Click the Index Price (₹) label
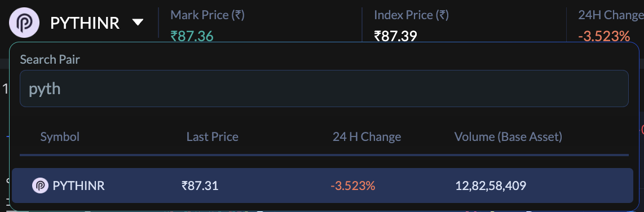The image size is (644, 212). click(x=411, y=15)
